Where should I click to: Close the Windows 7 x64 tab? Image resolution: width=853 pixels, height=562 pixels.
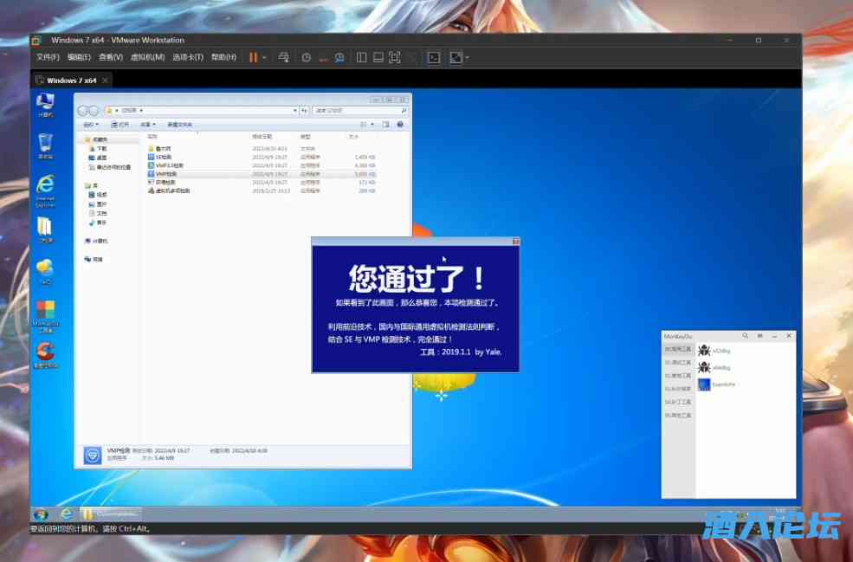105,81
